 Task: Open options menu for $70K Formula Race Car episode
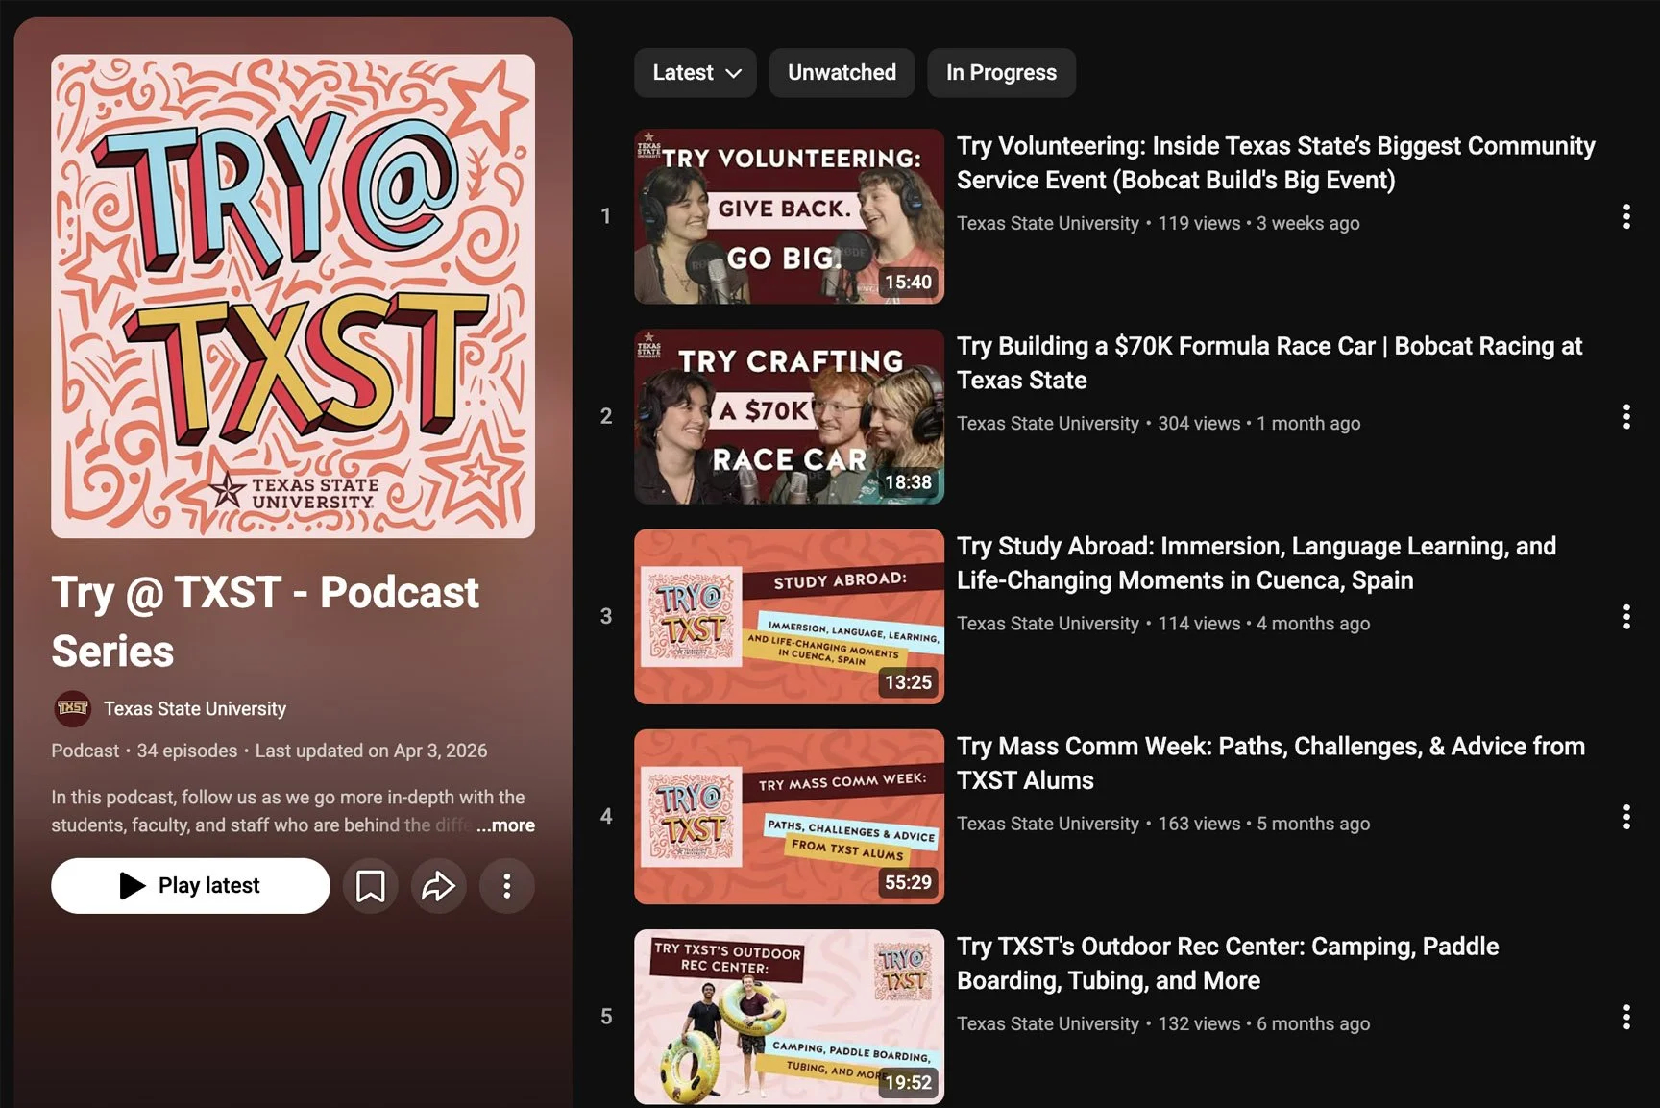click(1626, 416)
